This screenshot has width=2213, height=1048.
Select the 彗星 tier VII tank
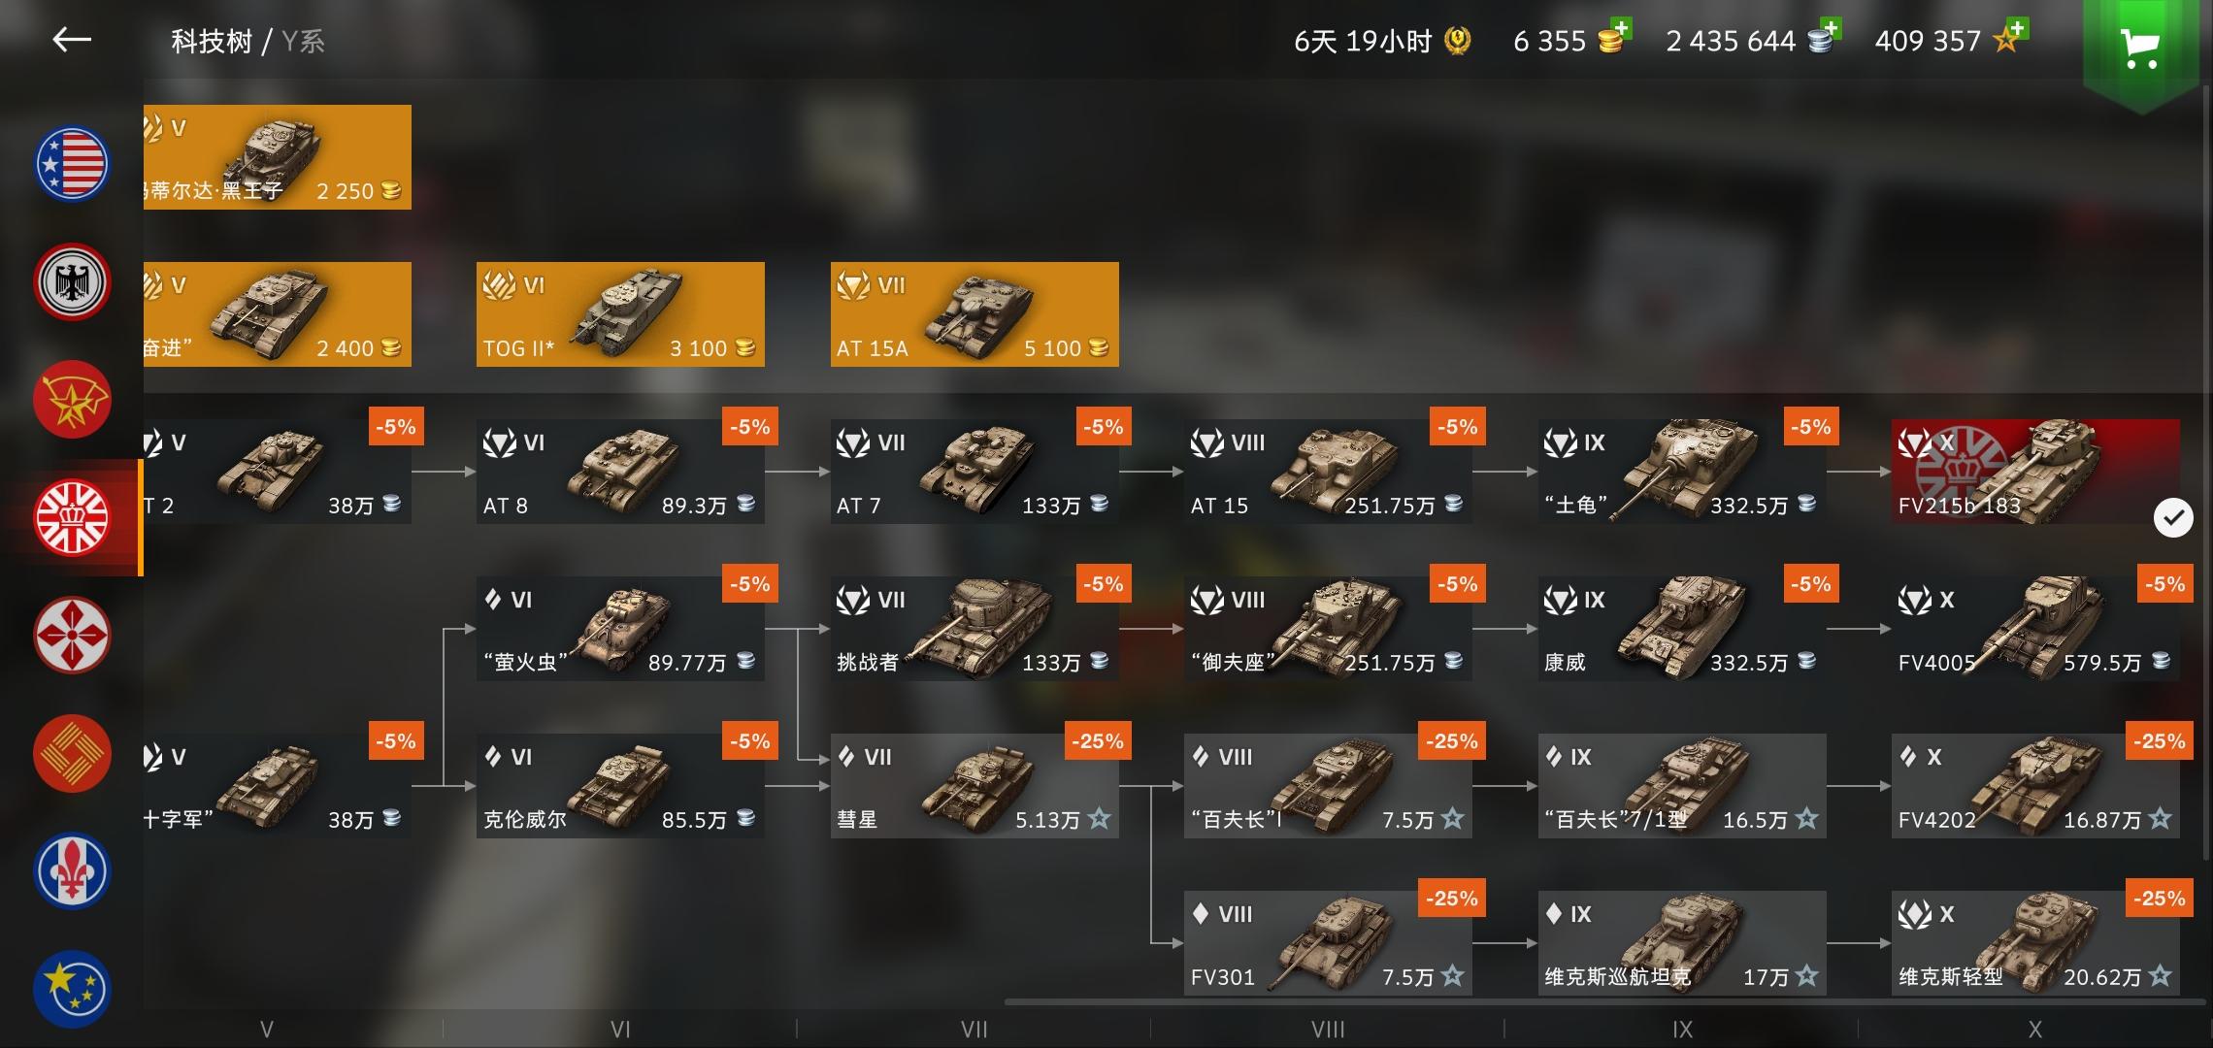click(974, 786)
